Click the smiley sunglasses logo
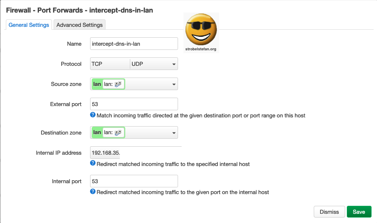377x223 pixels. (201, 31)
